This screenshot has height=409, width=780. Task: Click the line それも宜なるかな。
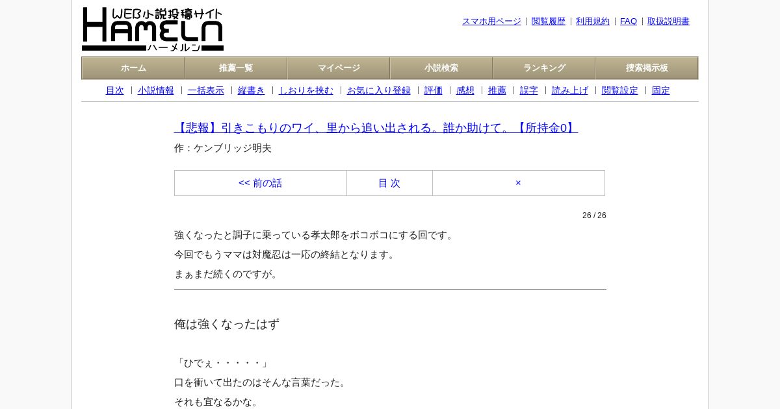[x=218, y=402]
